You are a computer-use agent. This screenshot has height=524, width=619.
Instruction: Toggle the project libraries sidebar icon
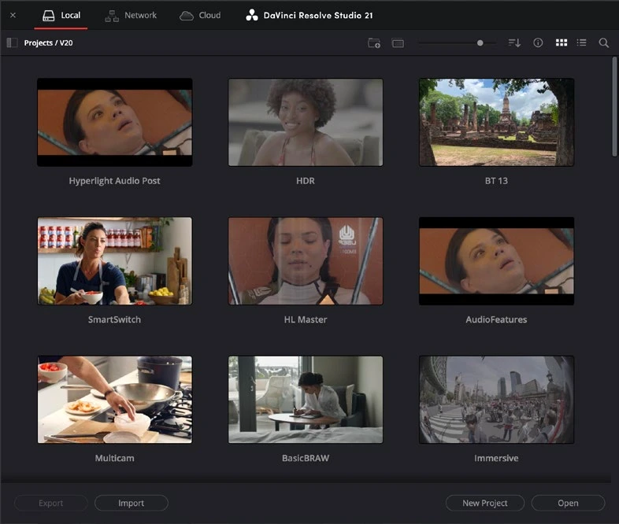click(12, 42)
